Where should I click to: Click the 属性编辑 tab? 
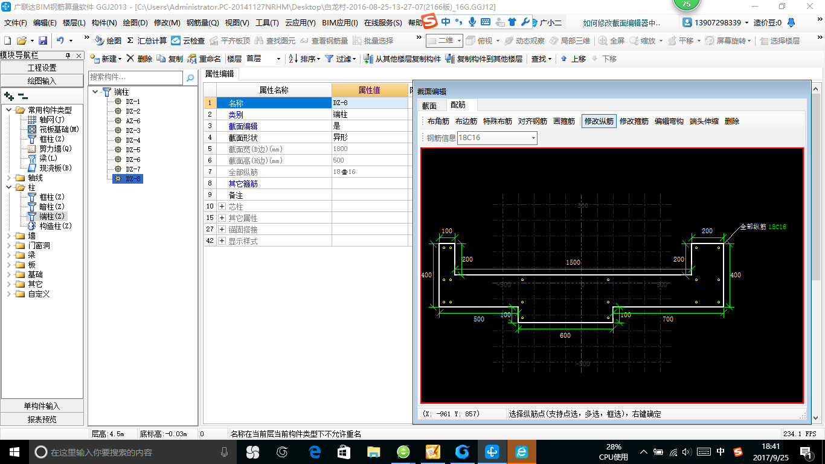(220, 74)
